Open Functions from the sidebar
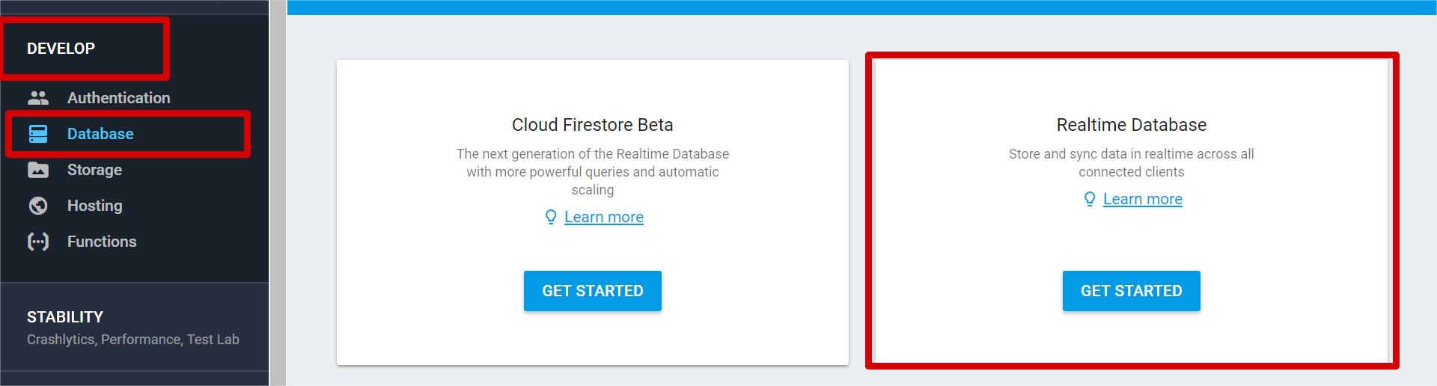Viewport: 1437px width, 386px height. (x=102, y=242)
